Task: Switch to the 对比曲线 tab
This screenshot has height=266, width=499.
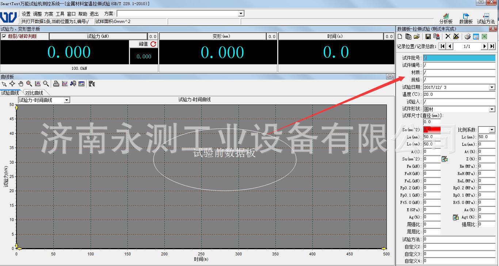Action: pos(34,93)
